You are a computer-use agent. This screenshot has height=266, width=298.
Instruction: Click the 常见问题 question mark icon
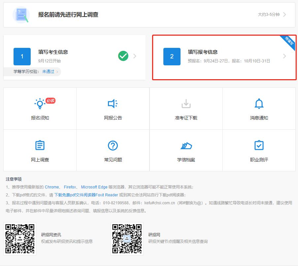(x=113, y=145)
